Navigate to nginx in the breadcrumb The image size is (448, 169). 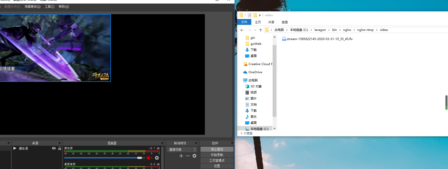[347, 30]
